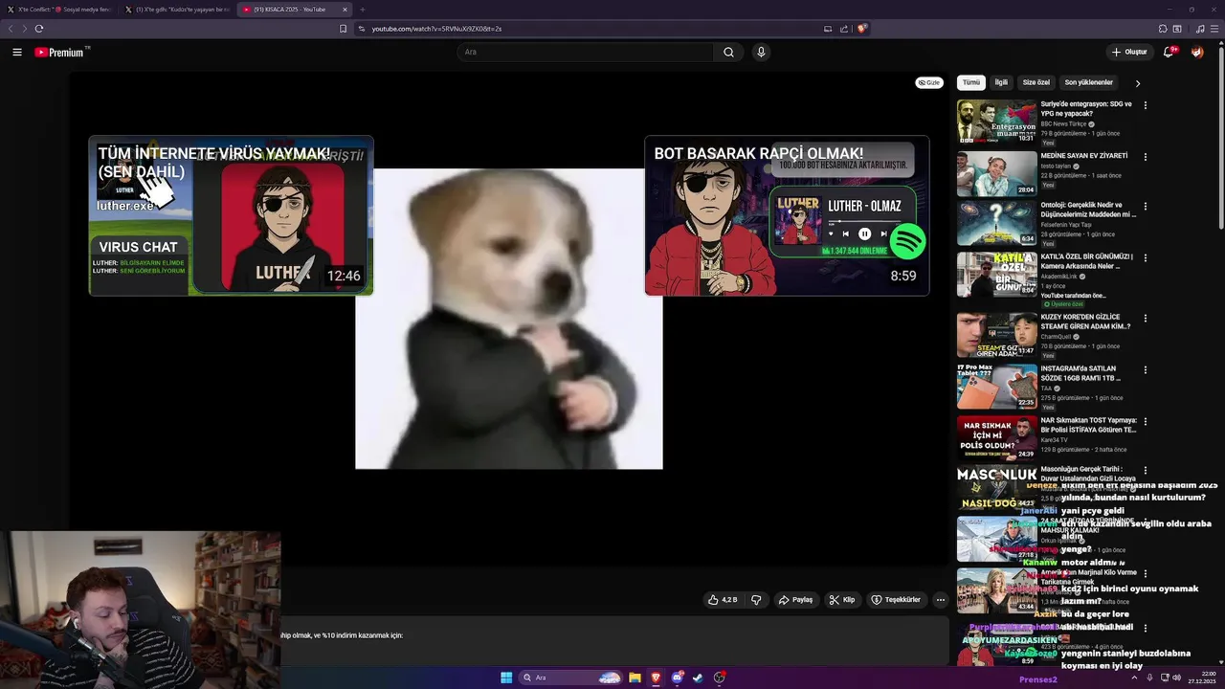Open the account avatar menu
1225x689 pixels.
pos(1196,52)
